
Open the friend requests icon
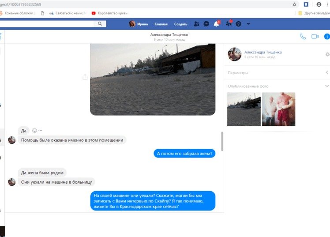click(x=196, y=24)
